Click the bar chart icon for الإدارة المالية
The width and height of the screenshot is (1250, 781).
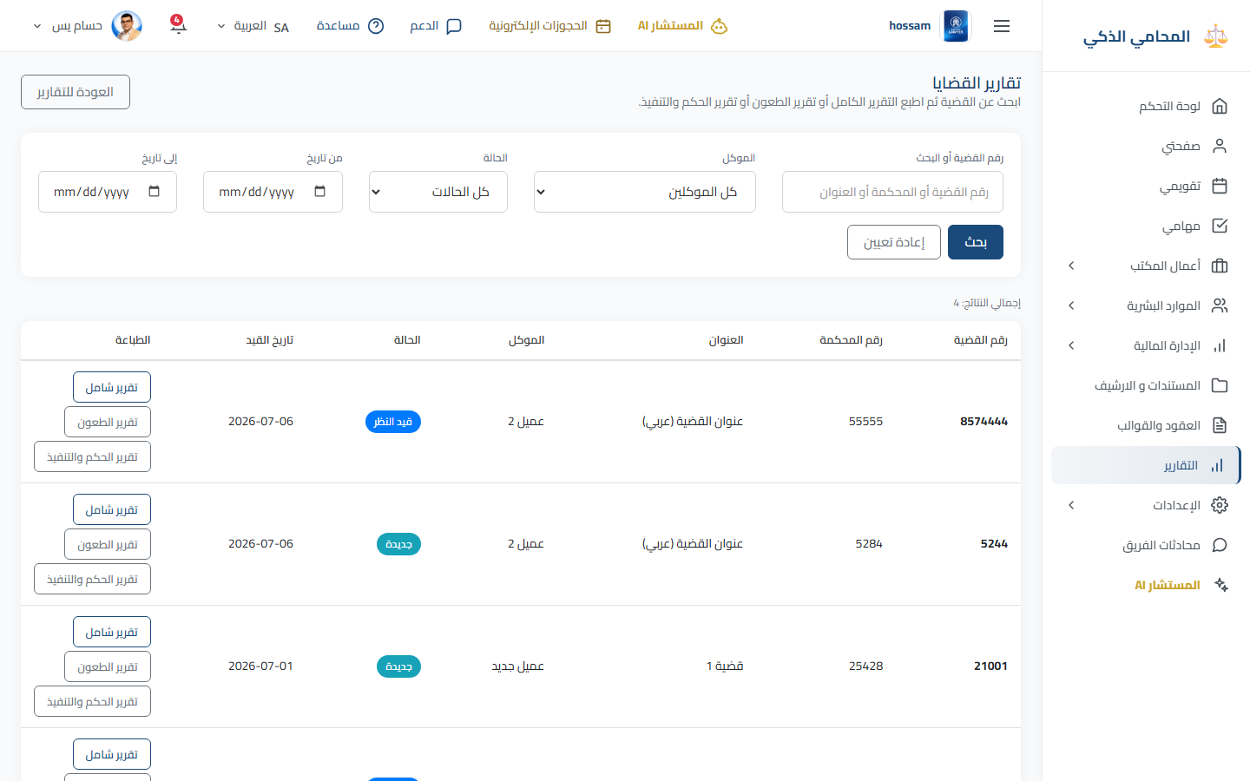click(x=1220, y=345)
